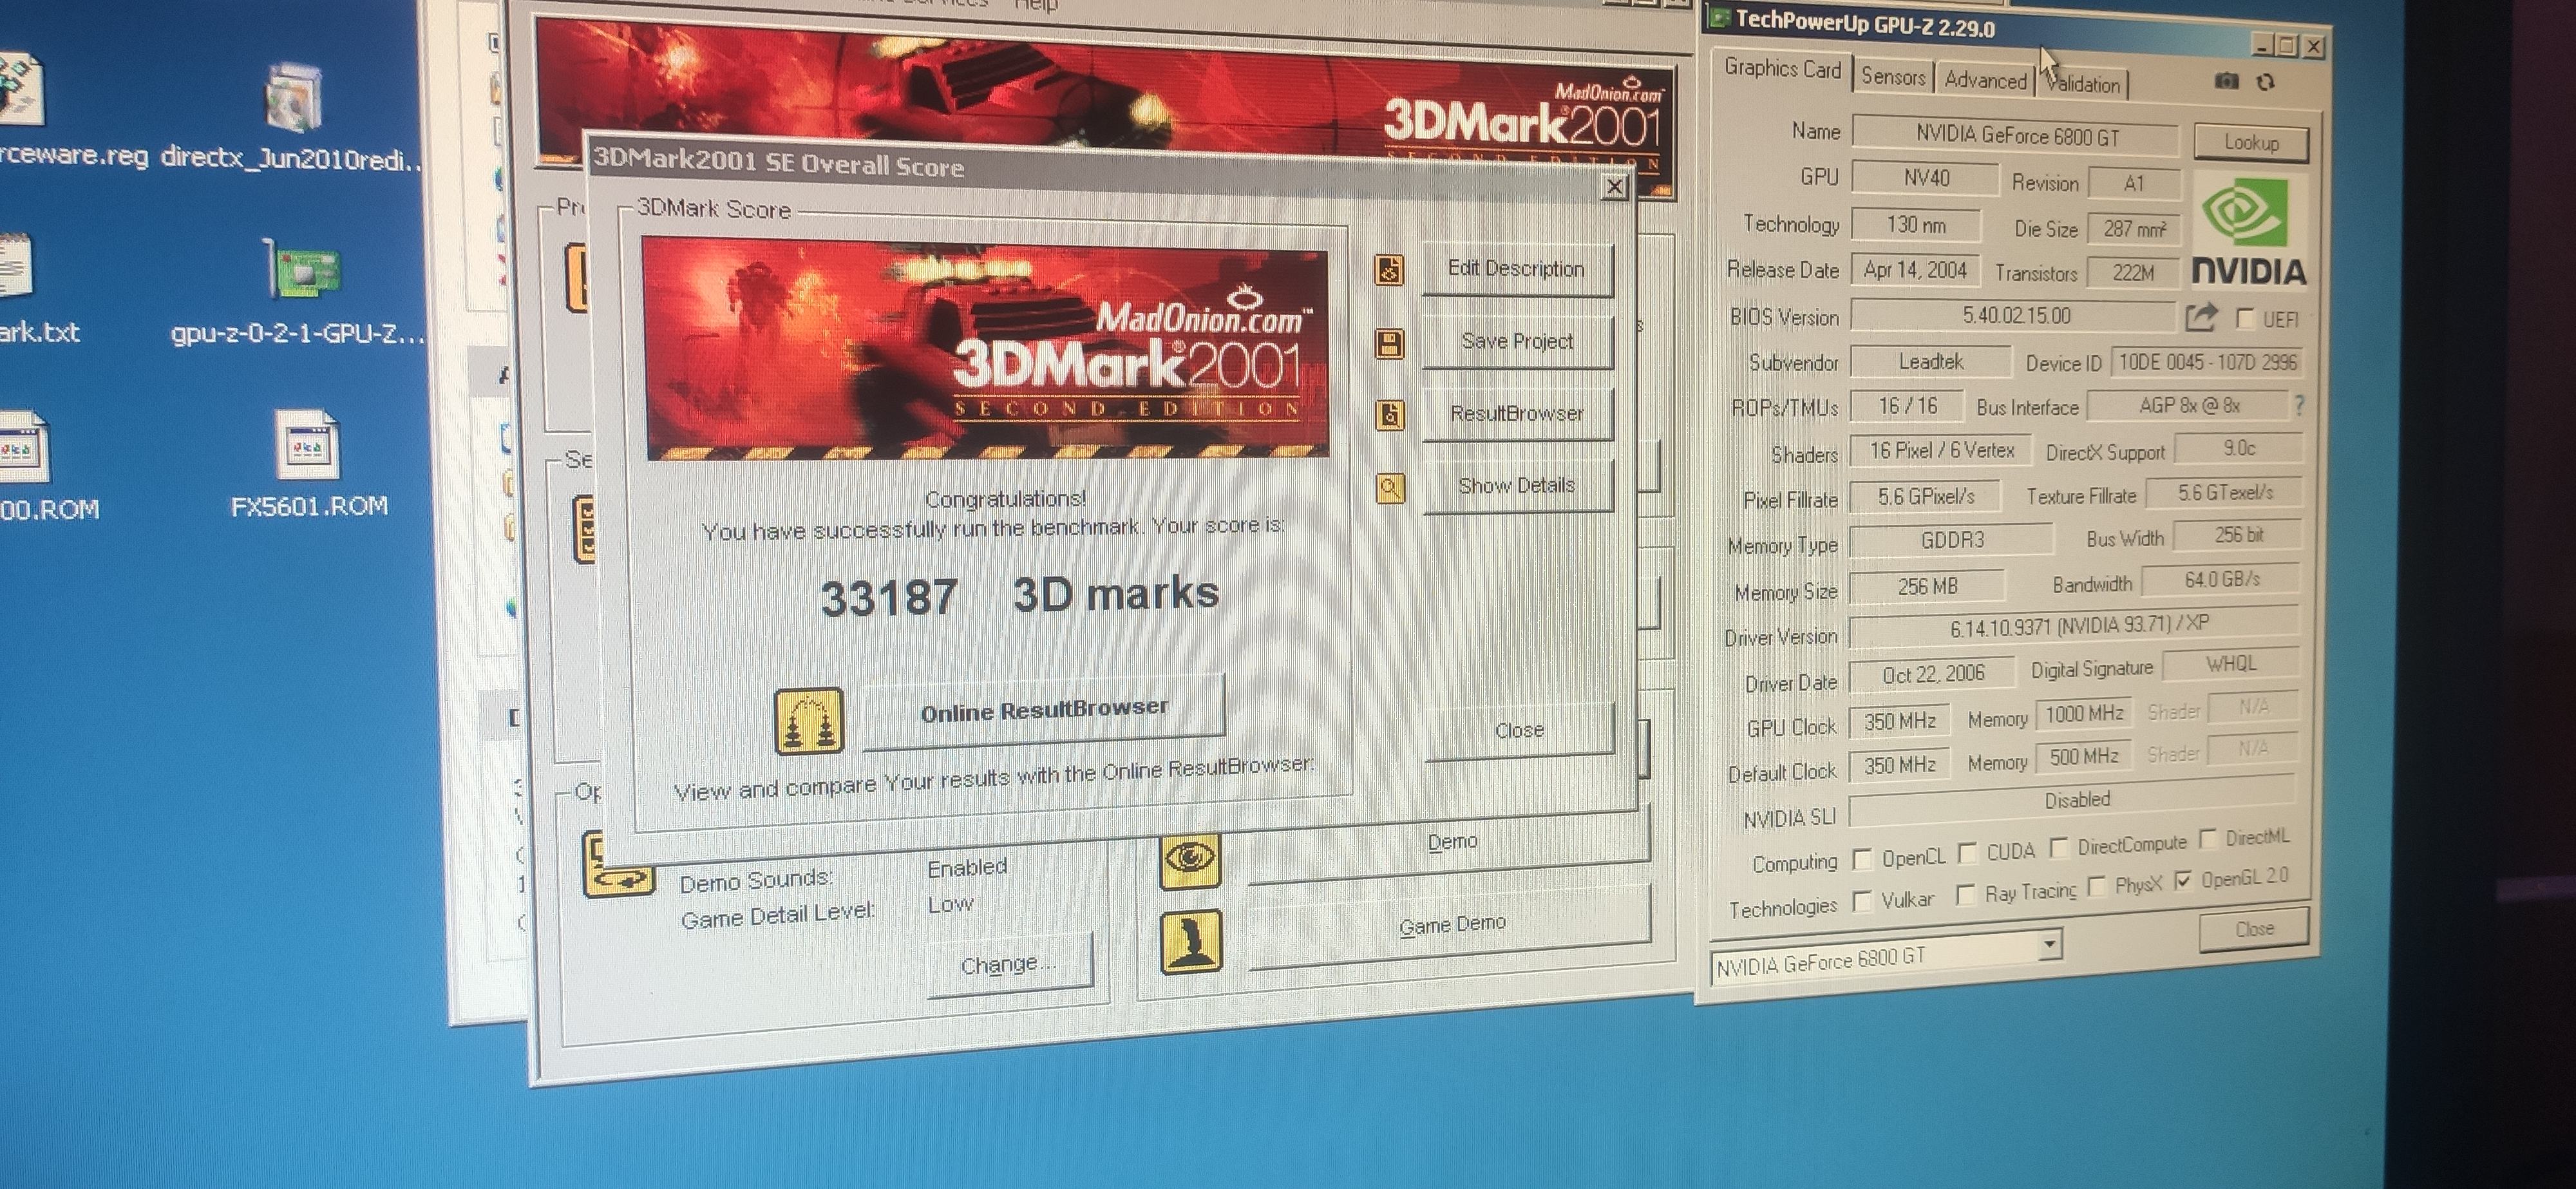Image resolution: width=2576 pixels, height=1189 pixels.
Task: Click the Device ID value field
Action: 2206,362
